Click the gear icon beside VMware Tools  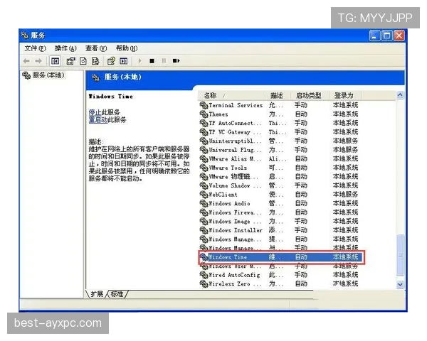pyautogui.click(x=204, y=168)
